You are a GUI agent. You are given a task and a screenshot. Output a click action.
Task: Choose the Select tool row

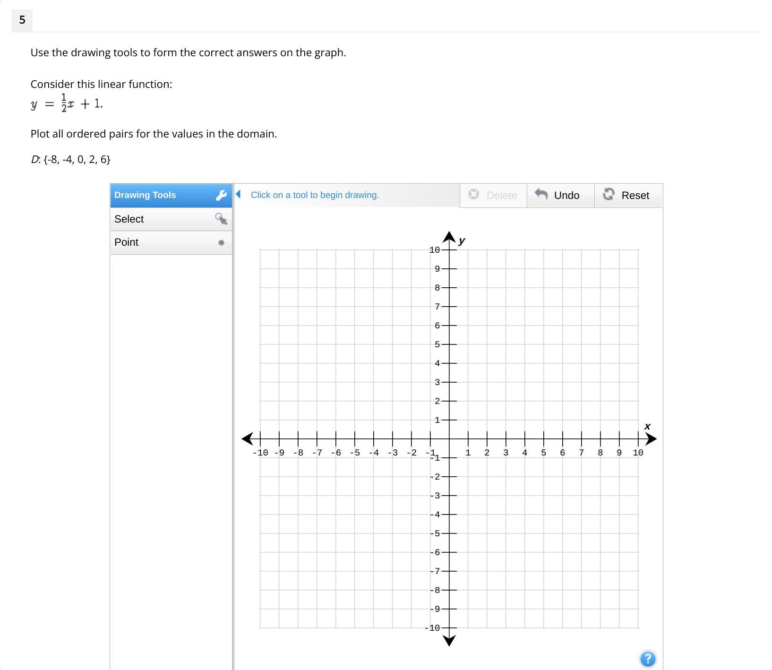(171, 219)
